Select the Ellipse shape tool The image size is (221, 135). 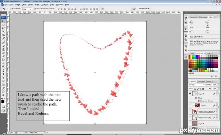click(3, 81)
